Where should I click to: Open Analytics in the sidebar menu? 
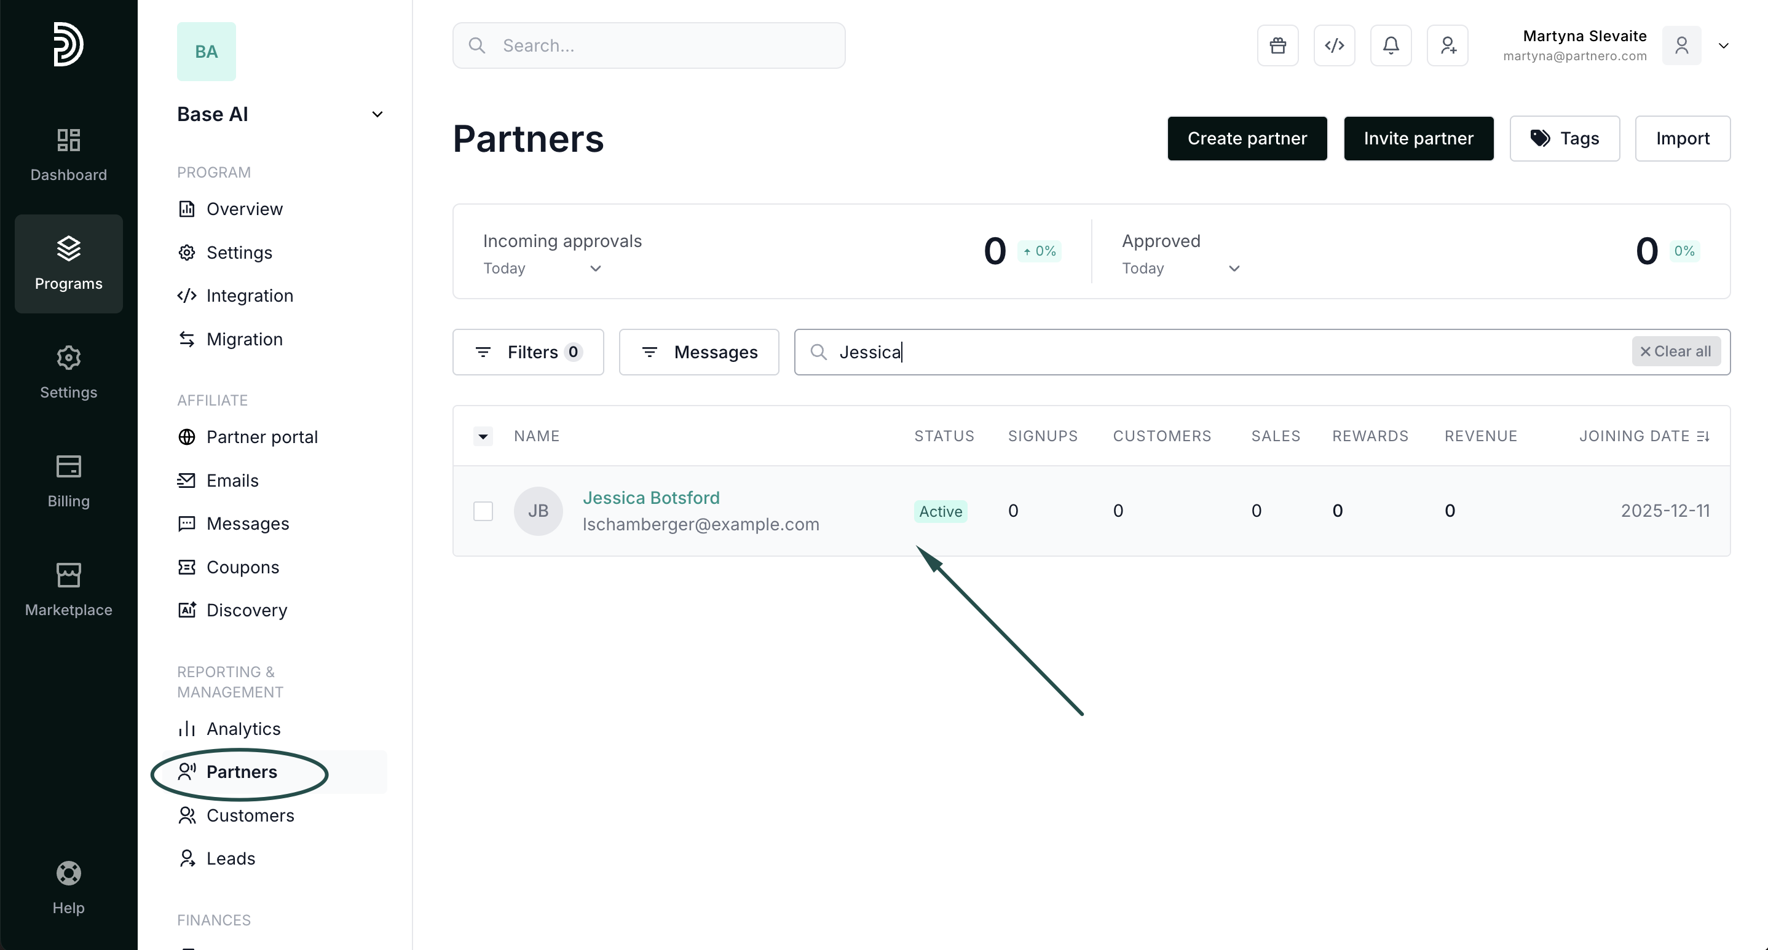coord(243,728)
